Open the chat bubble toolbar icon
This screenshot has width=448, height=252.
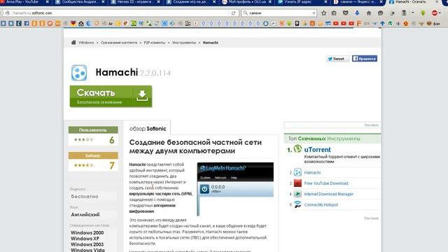pyautogui.click(x=380, y=13)
